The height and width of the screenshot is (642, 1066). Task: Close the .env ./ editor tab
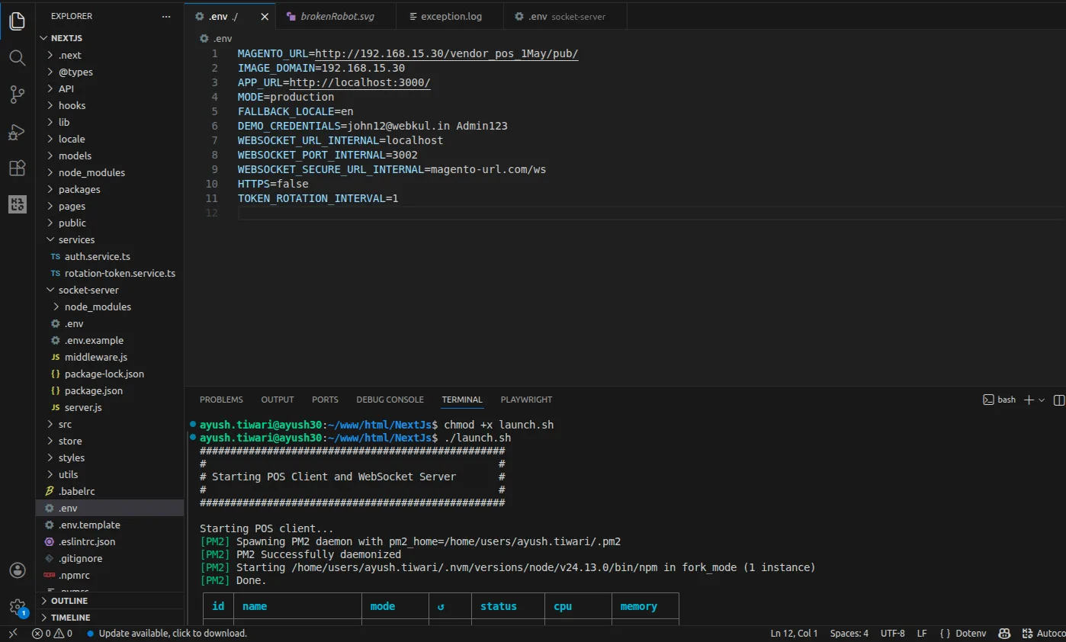click(x=265, y=16)
